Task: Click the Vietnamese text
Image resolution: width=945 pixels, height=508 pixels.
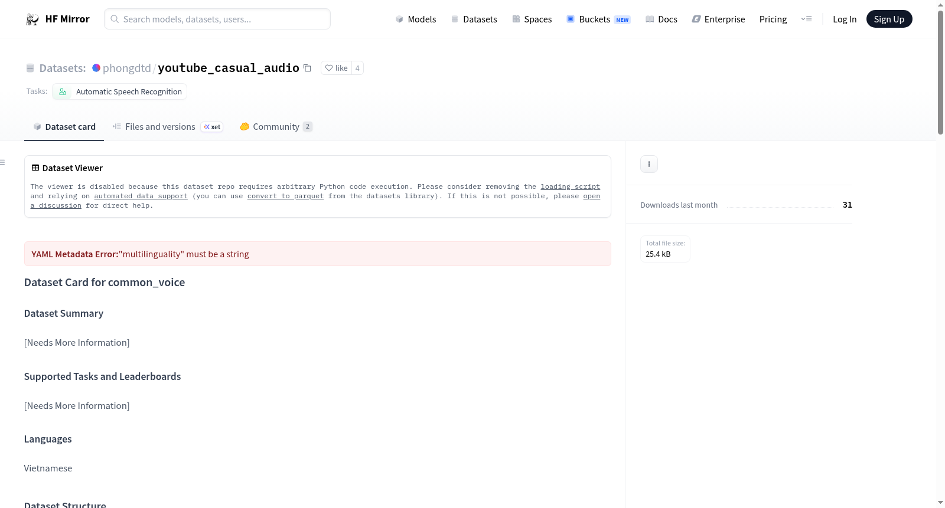Action: coord(48,468)
